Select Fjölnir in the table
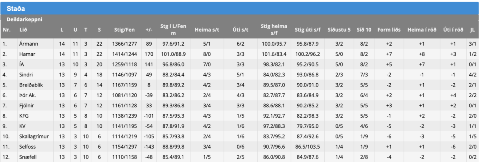Screen dimensions: 480x163 click(x=26, y=106)
